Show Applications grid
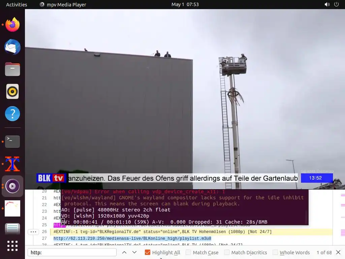The width and height of the screenshot is (345, 259). 12,246
